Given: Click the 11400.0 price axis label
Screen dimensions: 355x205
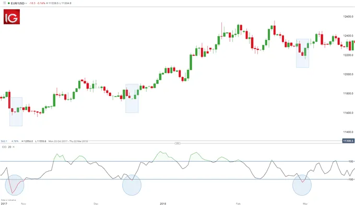Looking at the screenshot, I should pos(348,132).
